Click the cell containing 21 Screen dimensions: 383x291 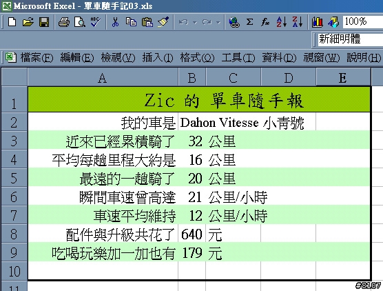(192, 196)
